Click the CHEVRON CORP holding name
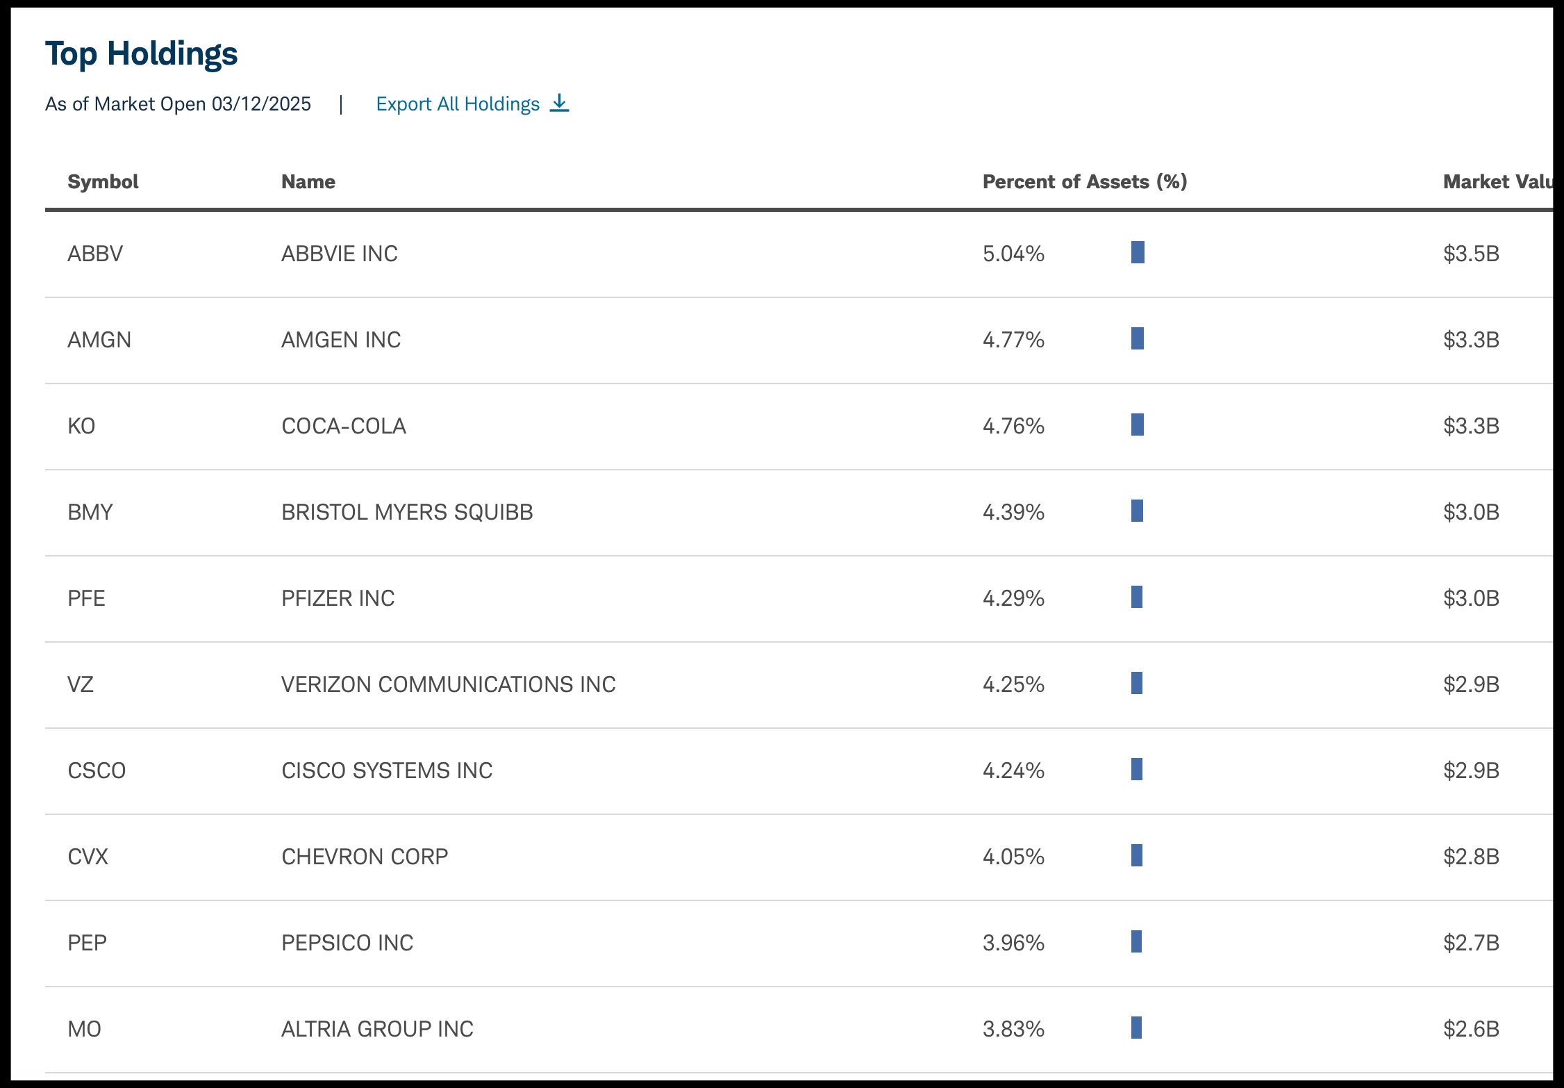Image resolution: width=1564 pixels, height=1088 pixels. pyautogui.click(x=365, y=857)
